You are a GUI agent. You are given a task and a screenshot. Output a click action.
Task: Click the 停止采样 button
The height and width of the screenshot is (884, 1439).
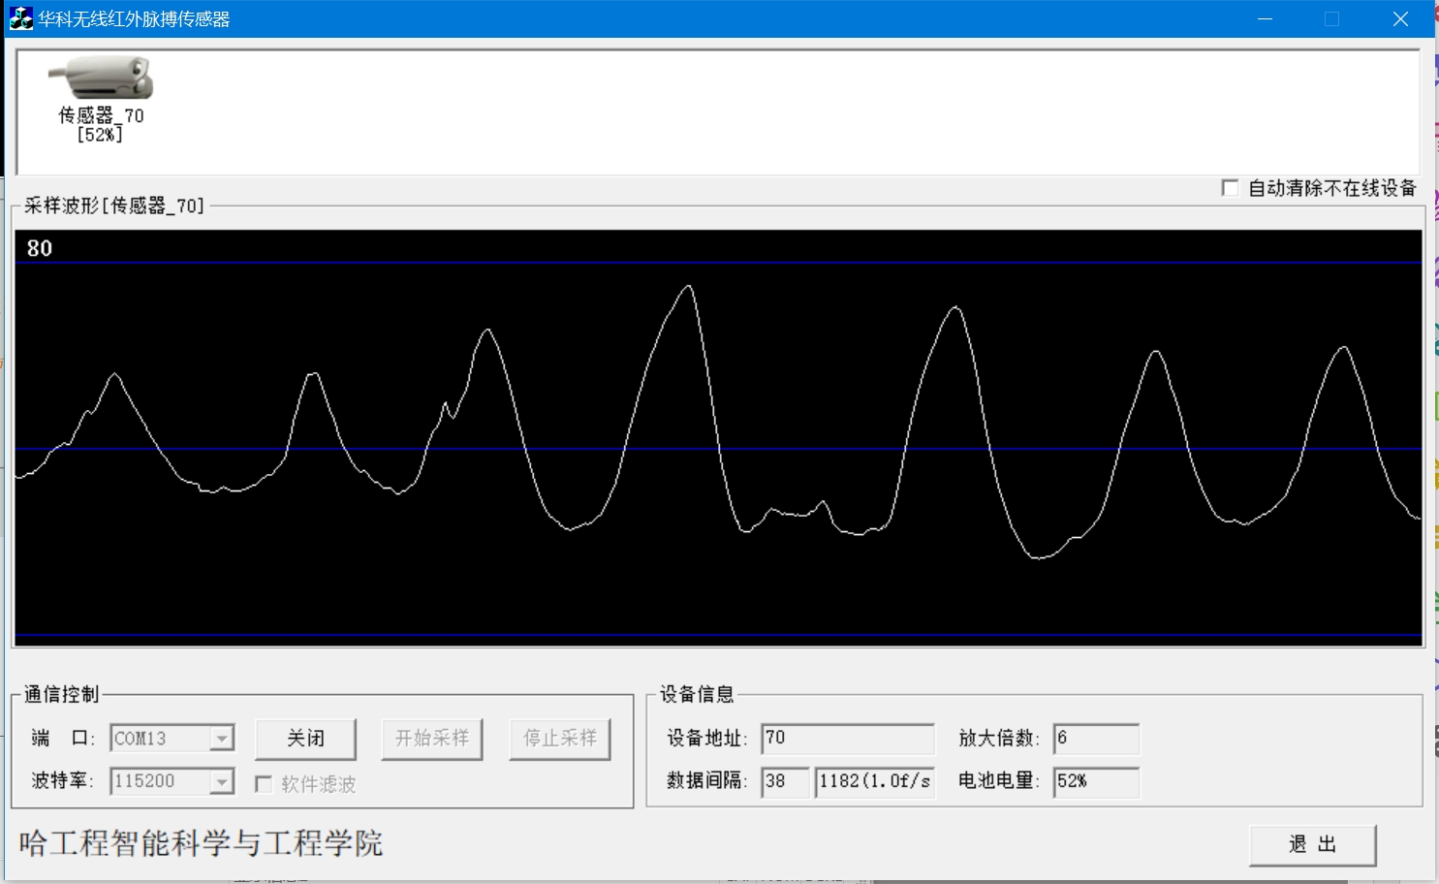coord(560,739)
